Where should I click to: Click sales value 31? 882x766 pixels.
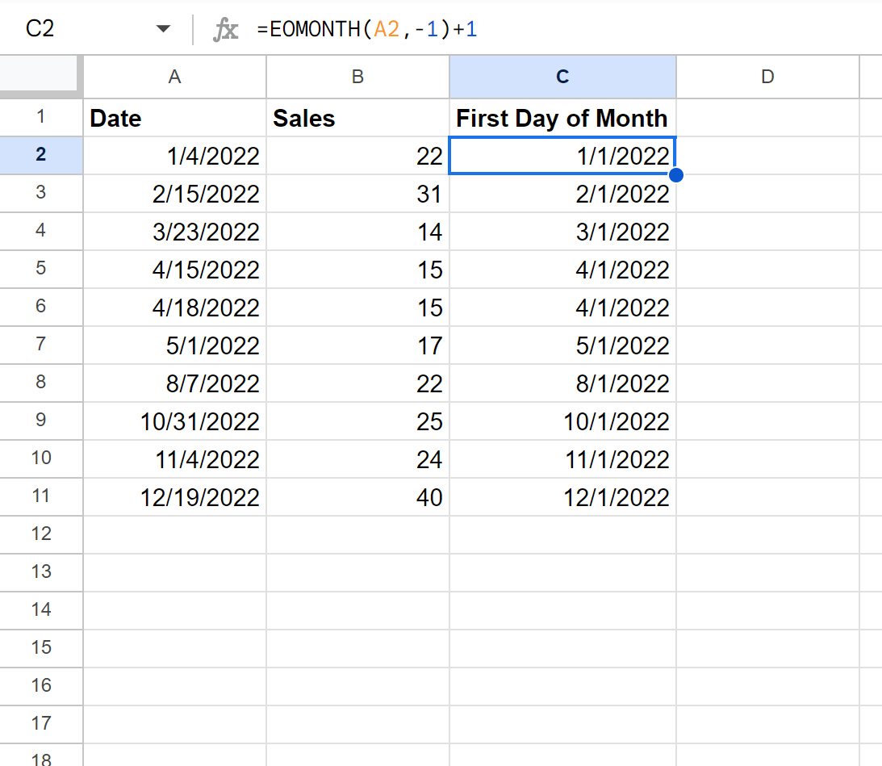tap(357, 194)
